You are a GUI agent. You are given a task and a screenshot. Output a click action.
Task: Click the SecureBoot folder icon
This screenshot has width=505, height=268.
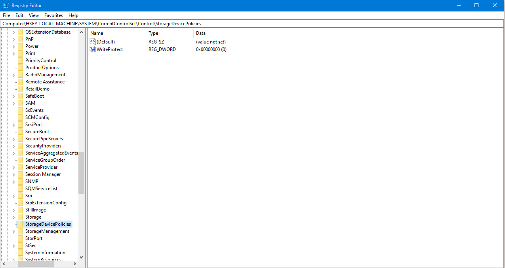coord(20,132)
